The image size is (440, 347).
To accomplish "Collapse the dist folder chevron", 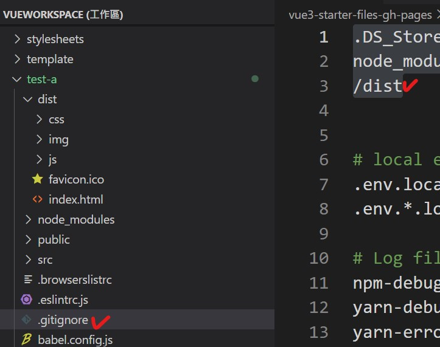I will point(28,99).
